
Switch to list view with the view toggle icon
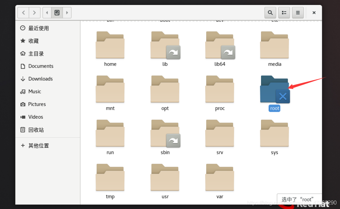coord(284,13)
